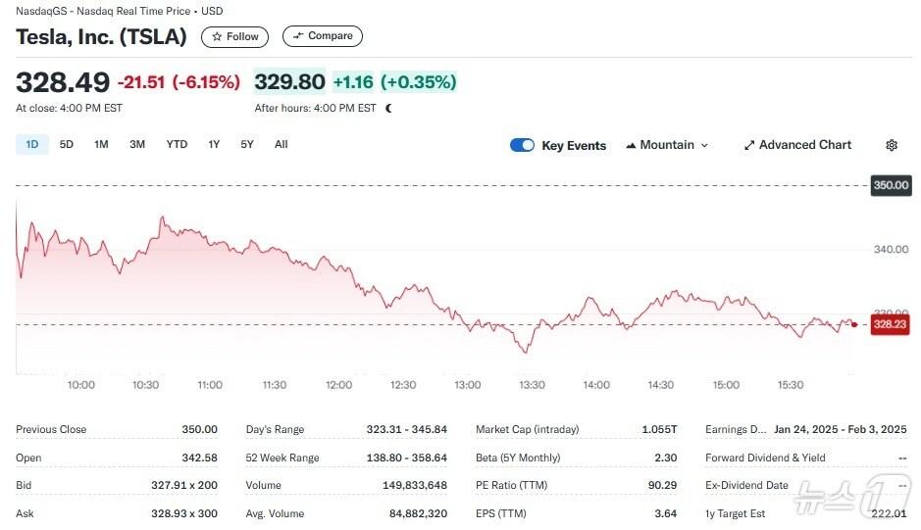Switch to the 5Y range tab
The width and height of the screenshot is (921, 530).
point(247,145)
